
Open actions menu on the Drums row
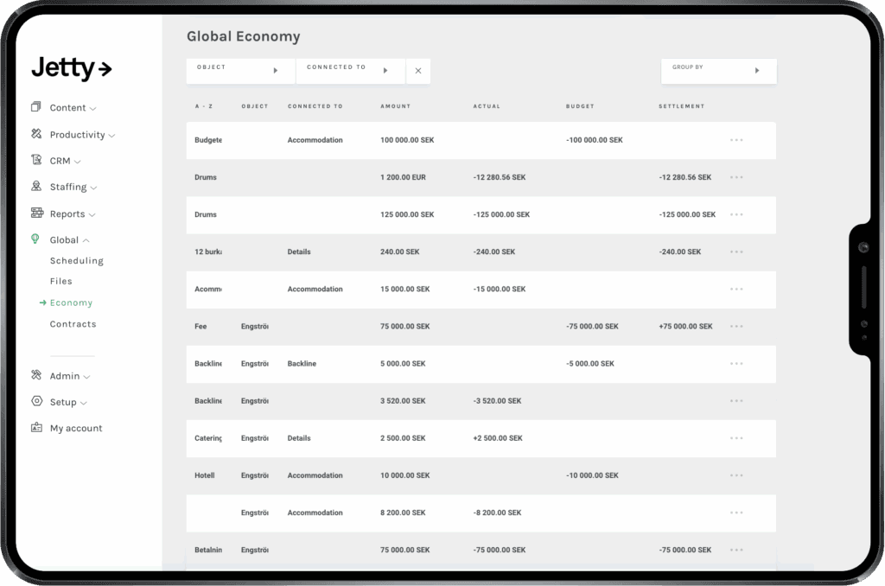coord(736,177)
